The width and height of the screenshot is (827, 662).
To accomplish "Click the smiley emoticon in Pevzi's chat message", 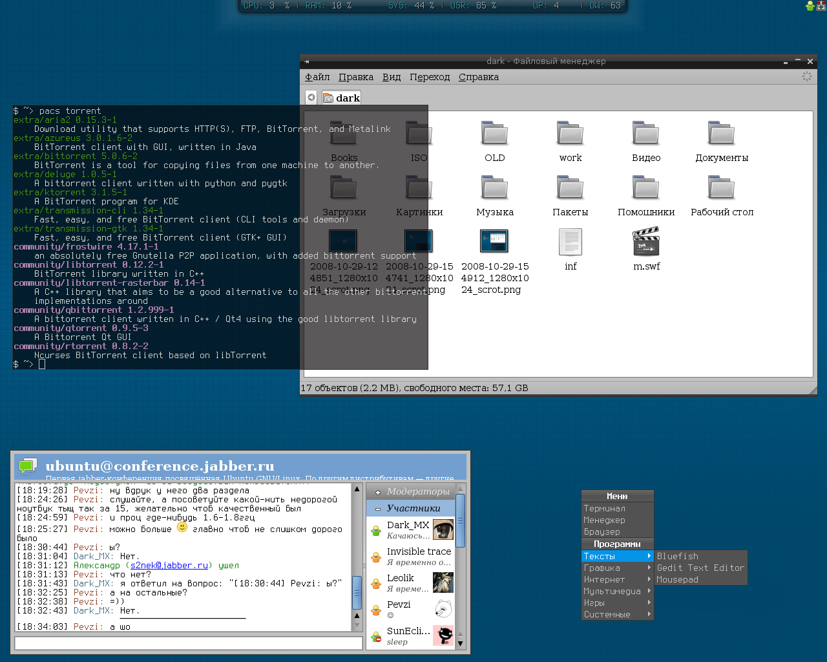I will pyautogui.click(x=182, y=528).
